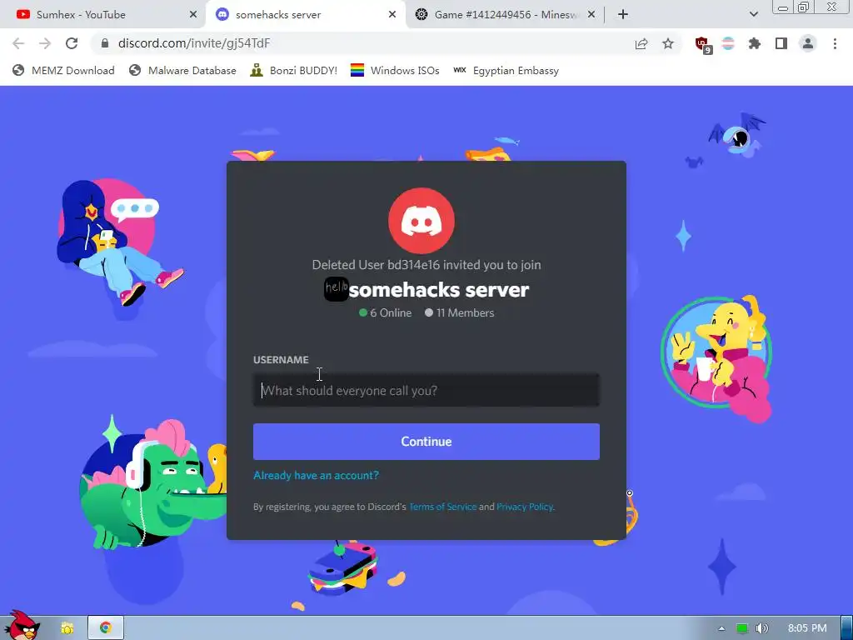This screenshot has width=853, height=640.
Task: Click the address bar URL
Action: coord(194,43)
